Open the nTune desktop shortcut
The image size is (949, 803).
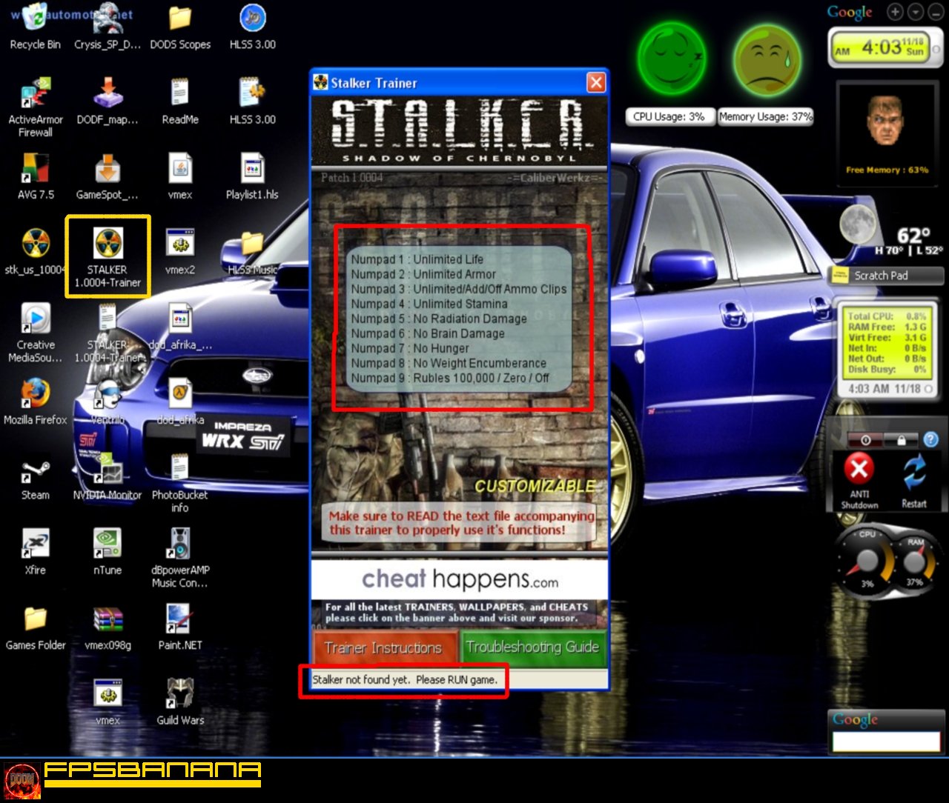point(108,553)
